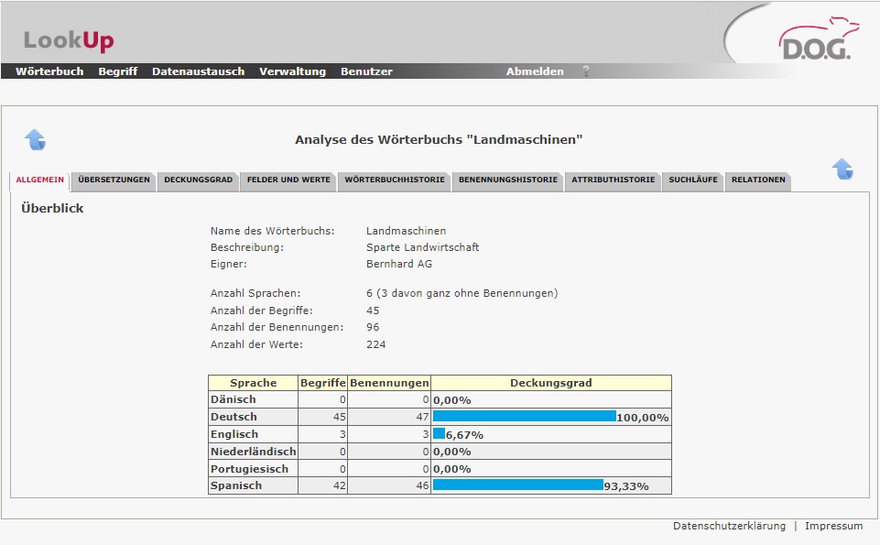Show the Wörterbuchhistorie tab
Viewport: 880px width, 545px height.
pyautogui.click(x=395, y=180)
